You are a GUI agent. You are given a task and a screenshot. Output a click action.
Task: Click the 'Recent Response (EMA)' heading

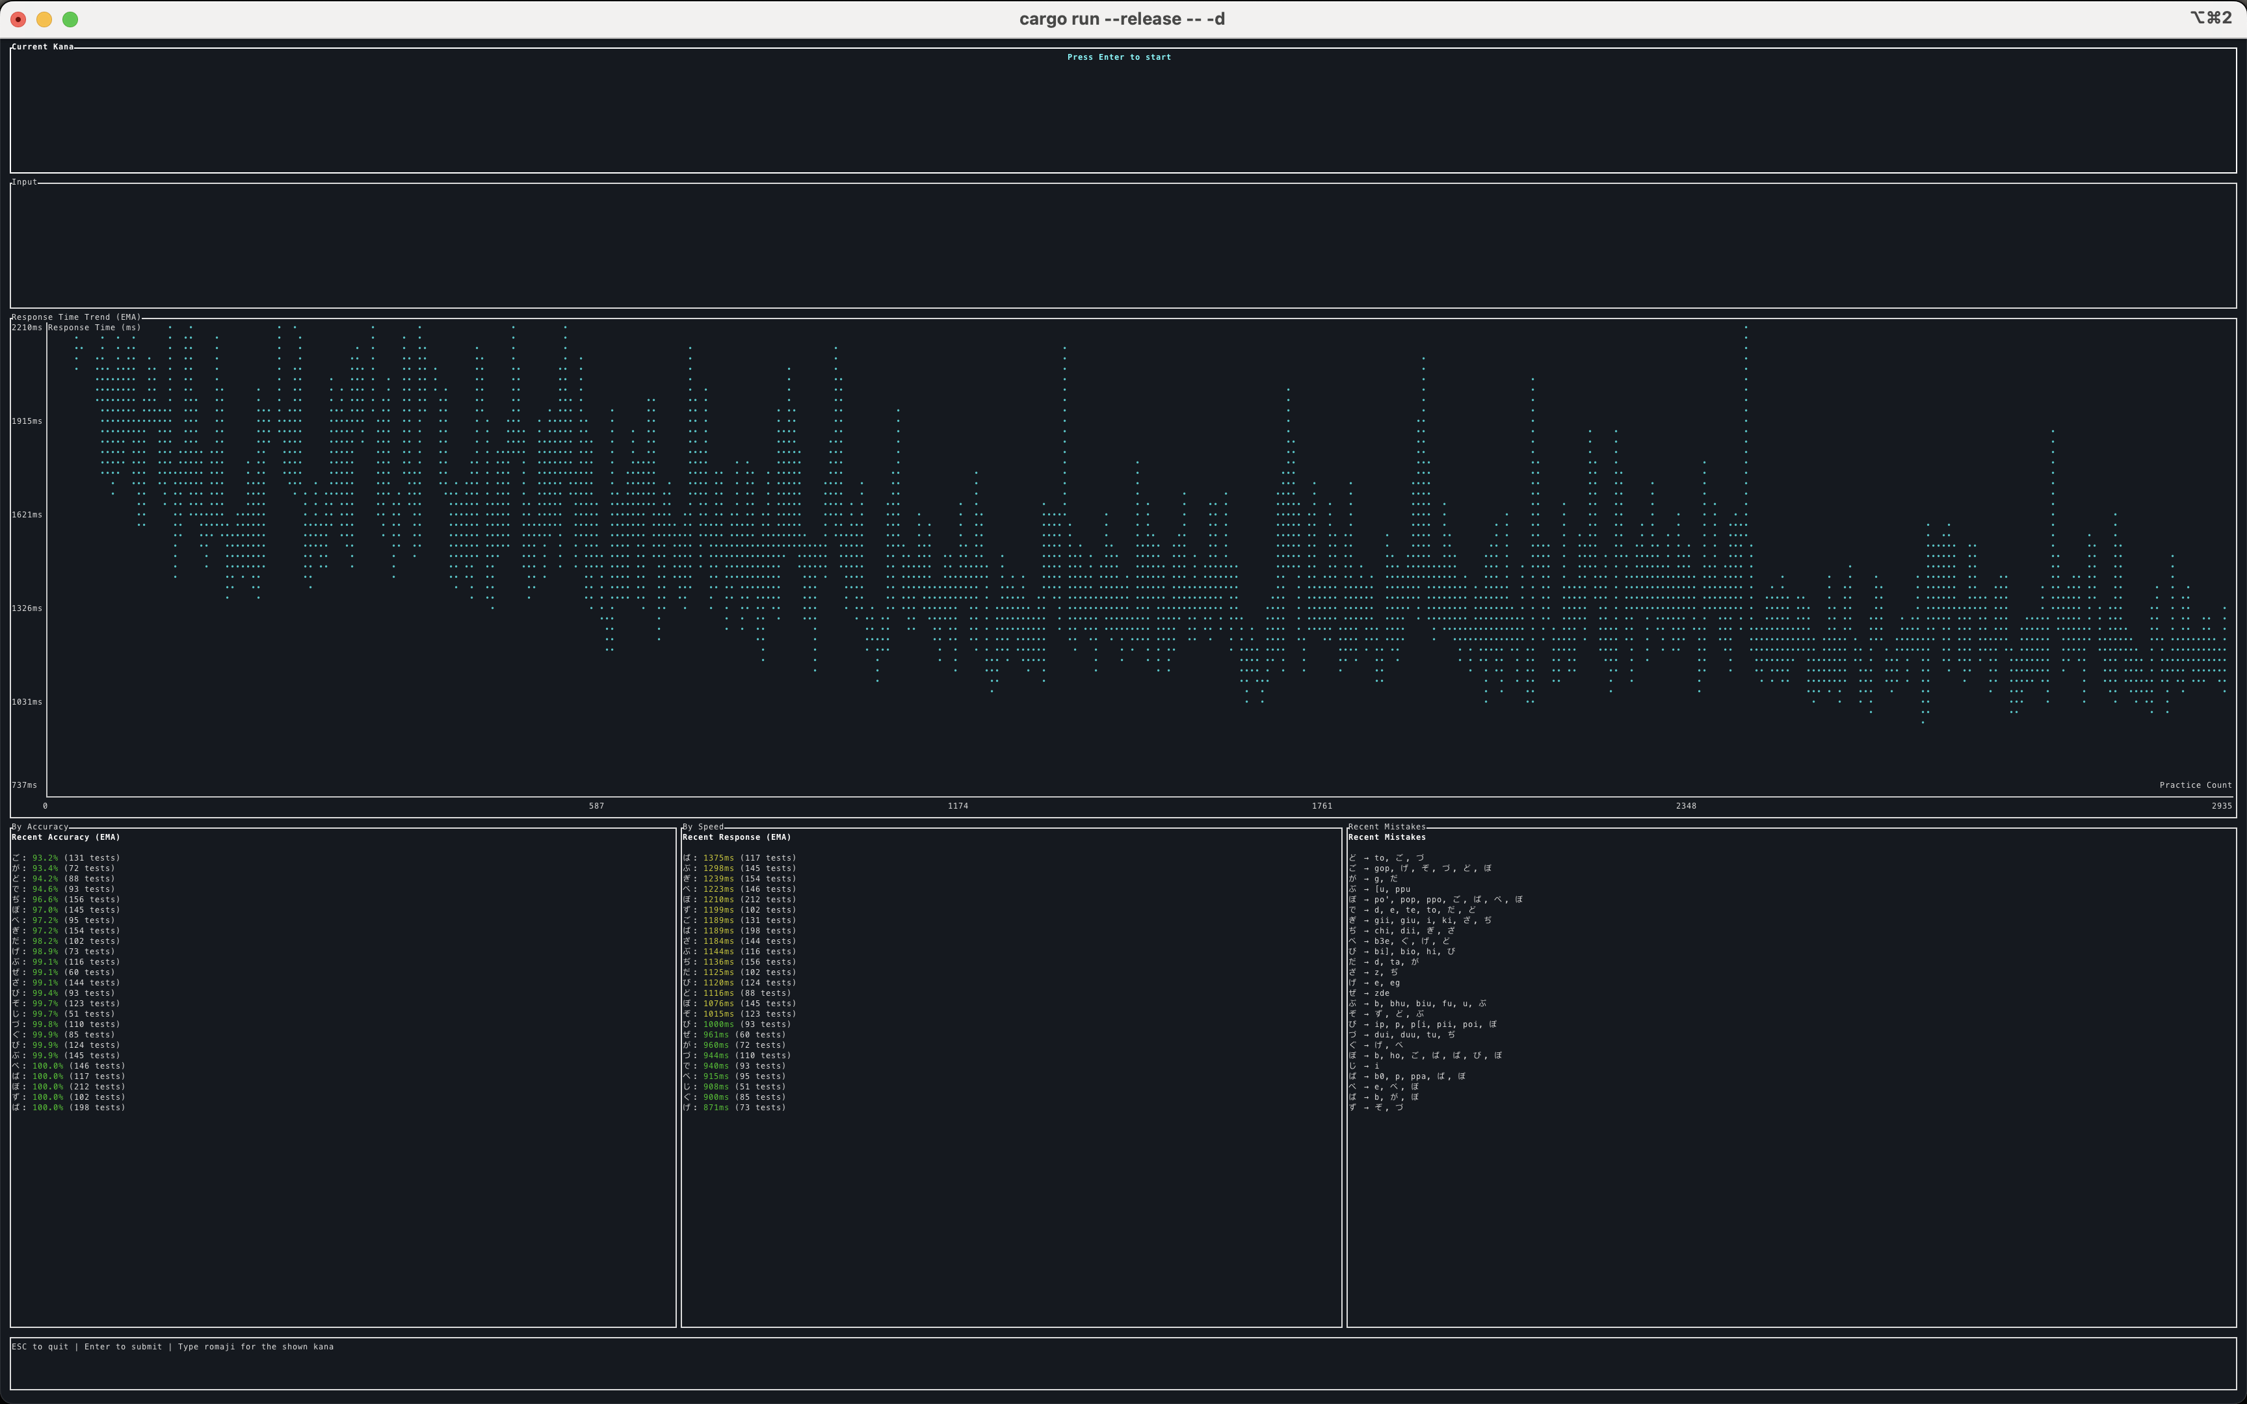pyautogui.click(x=737, y=838)
